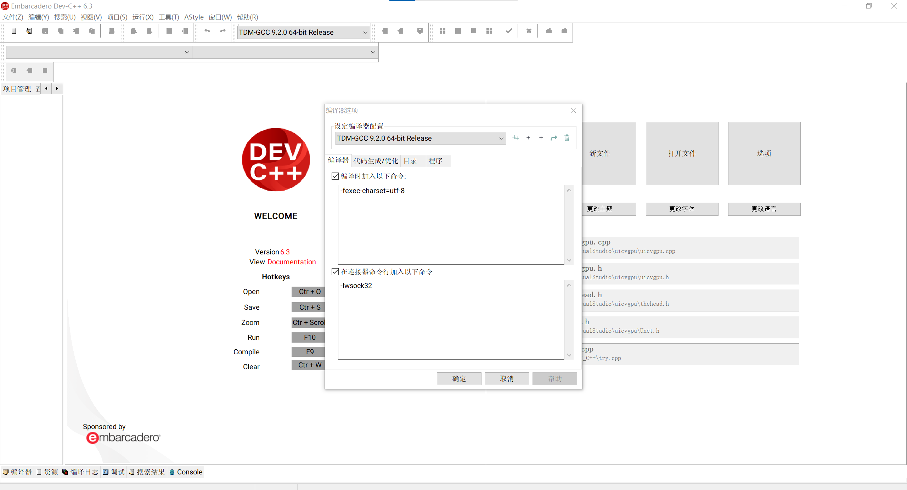The height and width of the screenshot is (490, 907).
Task: Open the 运行(X) menu
Action: click(143, 17)
